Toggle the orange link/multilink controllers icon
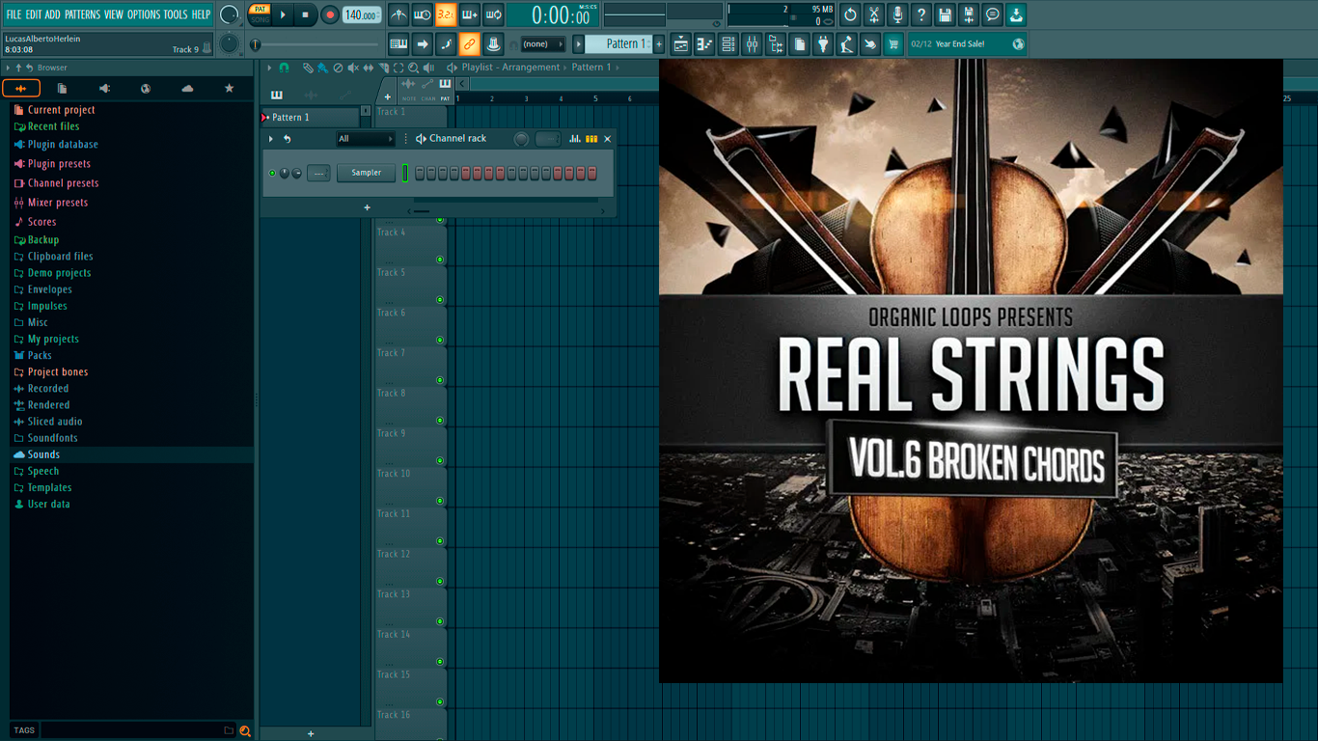This screenshot has height=741, width=1318. [x=469, y=43]
